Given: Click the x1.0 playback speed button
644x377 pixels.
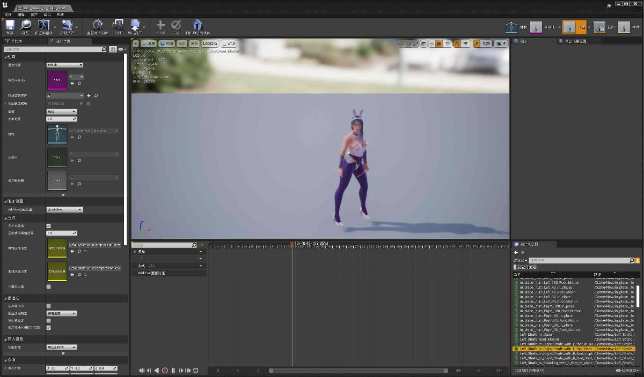Looking at the screenshot, I should coord(229,43).
